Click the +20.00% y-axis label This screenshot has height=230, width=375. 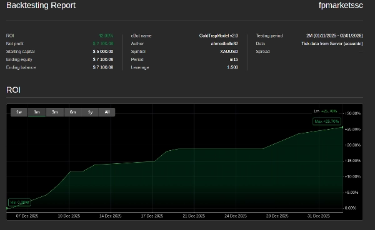pos(352,145)
